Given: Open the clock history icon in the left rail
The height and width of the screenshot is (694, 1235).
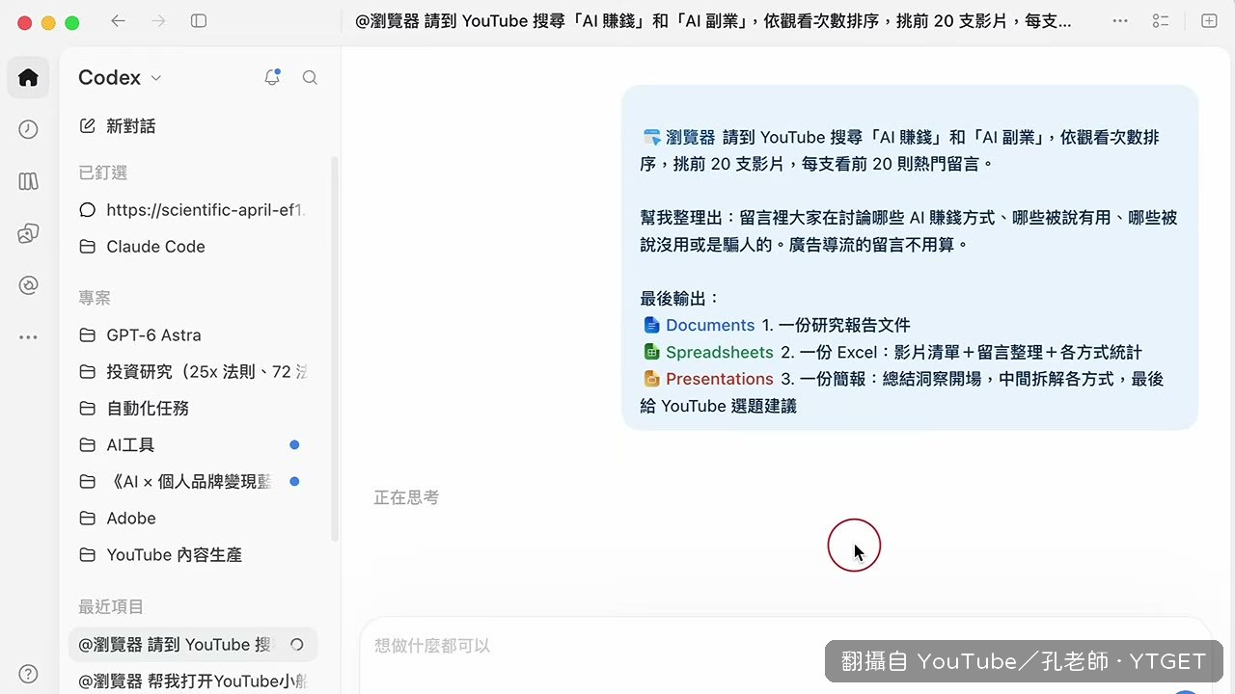Looking at the screenshot, I should click(x=28, y=129).
